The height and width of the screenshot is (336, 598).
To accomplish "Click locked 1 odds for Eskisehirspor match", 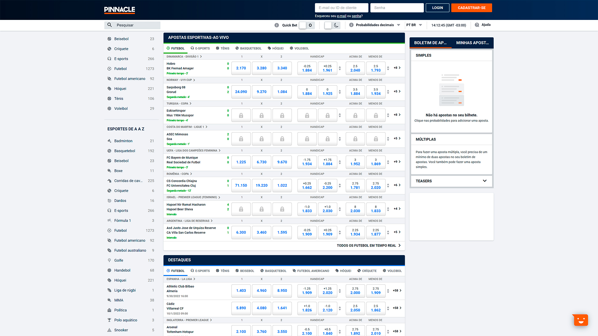I will pos(241,115).
